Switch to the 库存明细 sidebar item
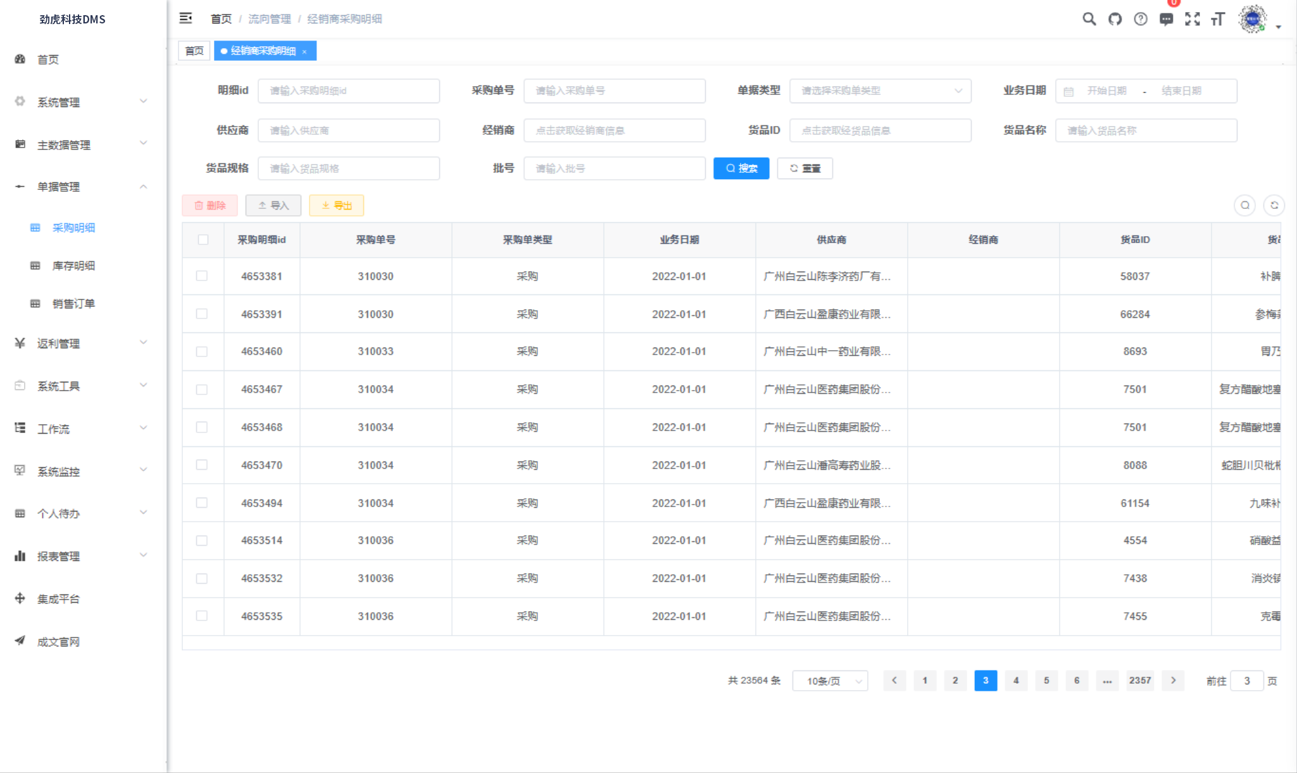This screenshot has width=1297, height=773. pyautogui.click(x=73, y=266)
